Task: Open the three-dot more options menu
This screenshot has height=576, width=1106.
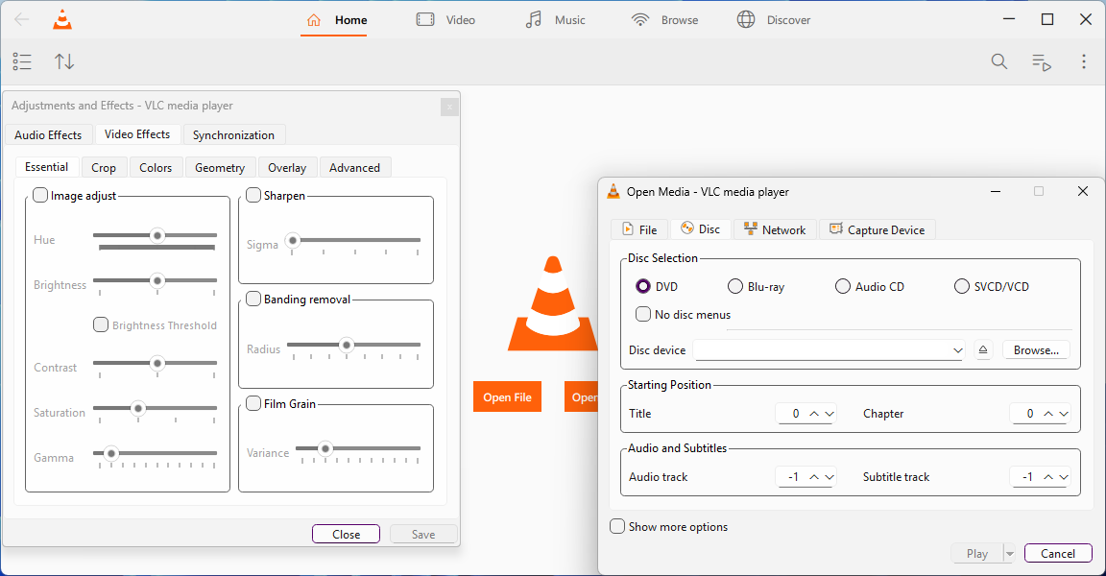Action: point(1084,61)
